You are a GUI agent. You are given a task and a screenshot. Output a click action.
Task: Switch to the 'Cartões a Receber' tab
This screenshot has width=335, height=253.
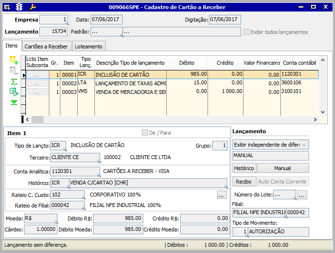pos(46,46)
